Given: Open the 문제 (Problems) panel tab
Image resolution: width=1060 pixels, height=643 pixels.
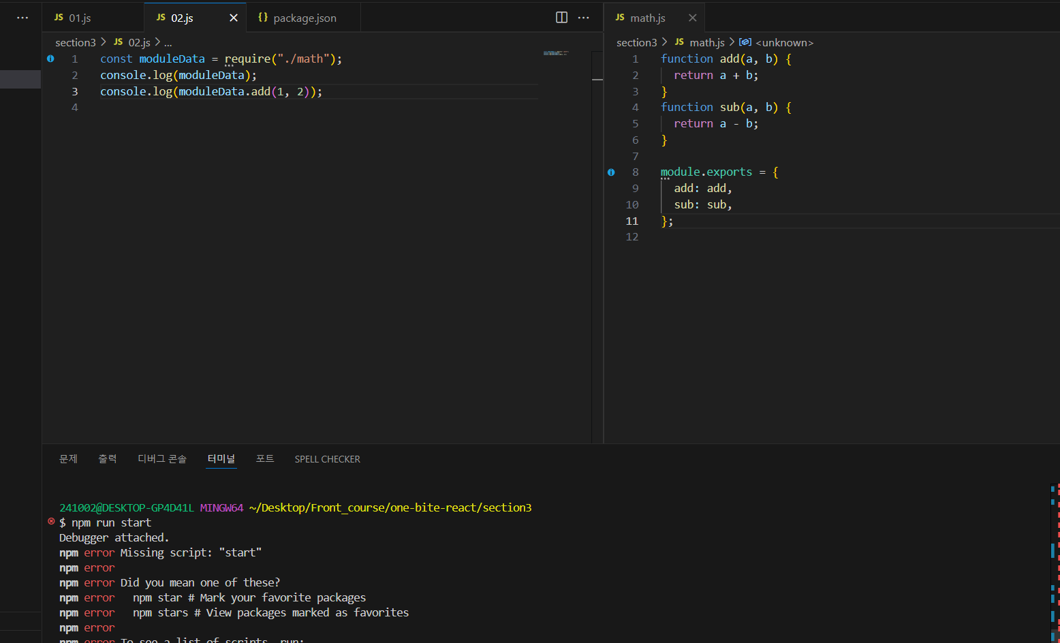Looking at the screenshot, I should coord(68,459).
